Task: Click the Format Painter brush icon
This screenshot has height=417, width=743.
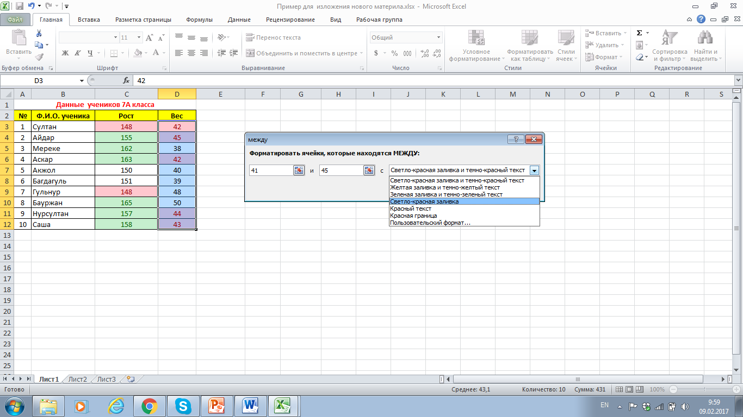Action: pyautogui.click(x=39, y=56)
